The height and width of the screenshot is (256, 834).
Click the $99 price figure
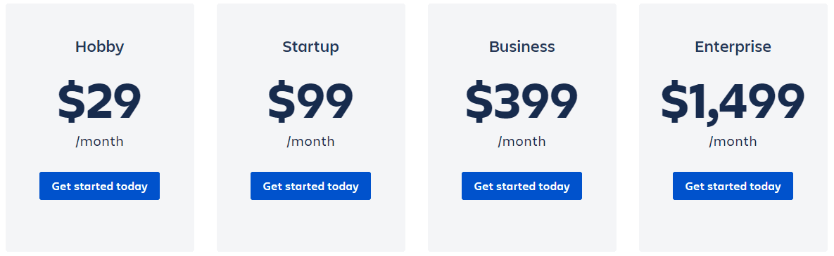pyautogui.click(x=310, y=101)
